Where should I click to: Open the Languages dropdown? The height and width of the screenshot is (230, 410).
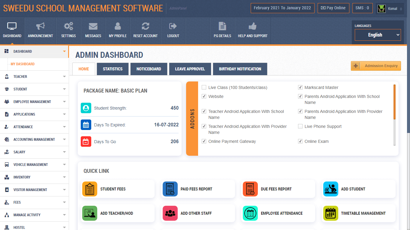[x=378, y=35]
